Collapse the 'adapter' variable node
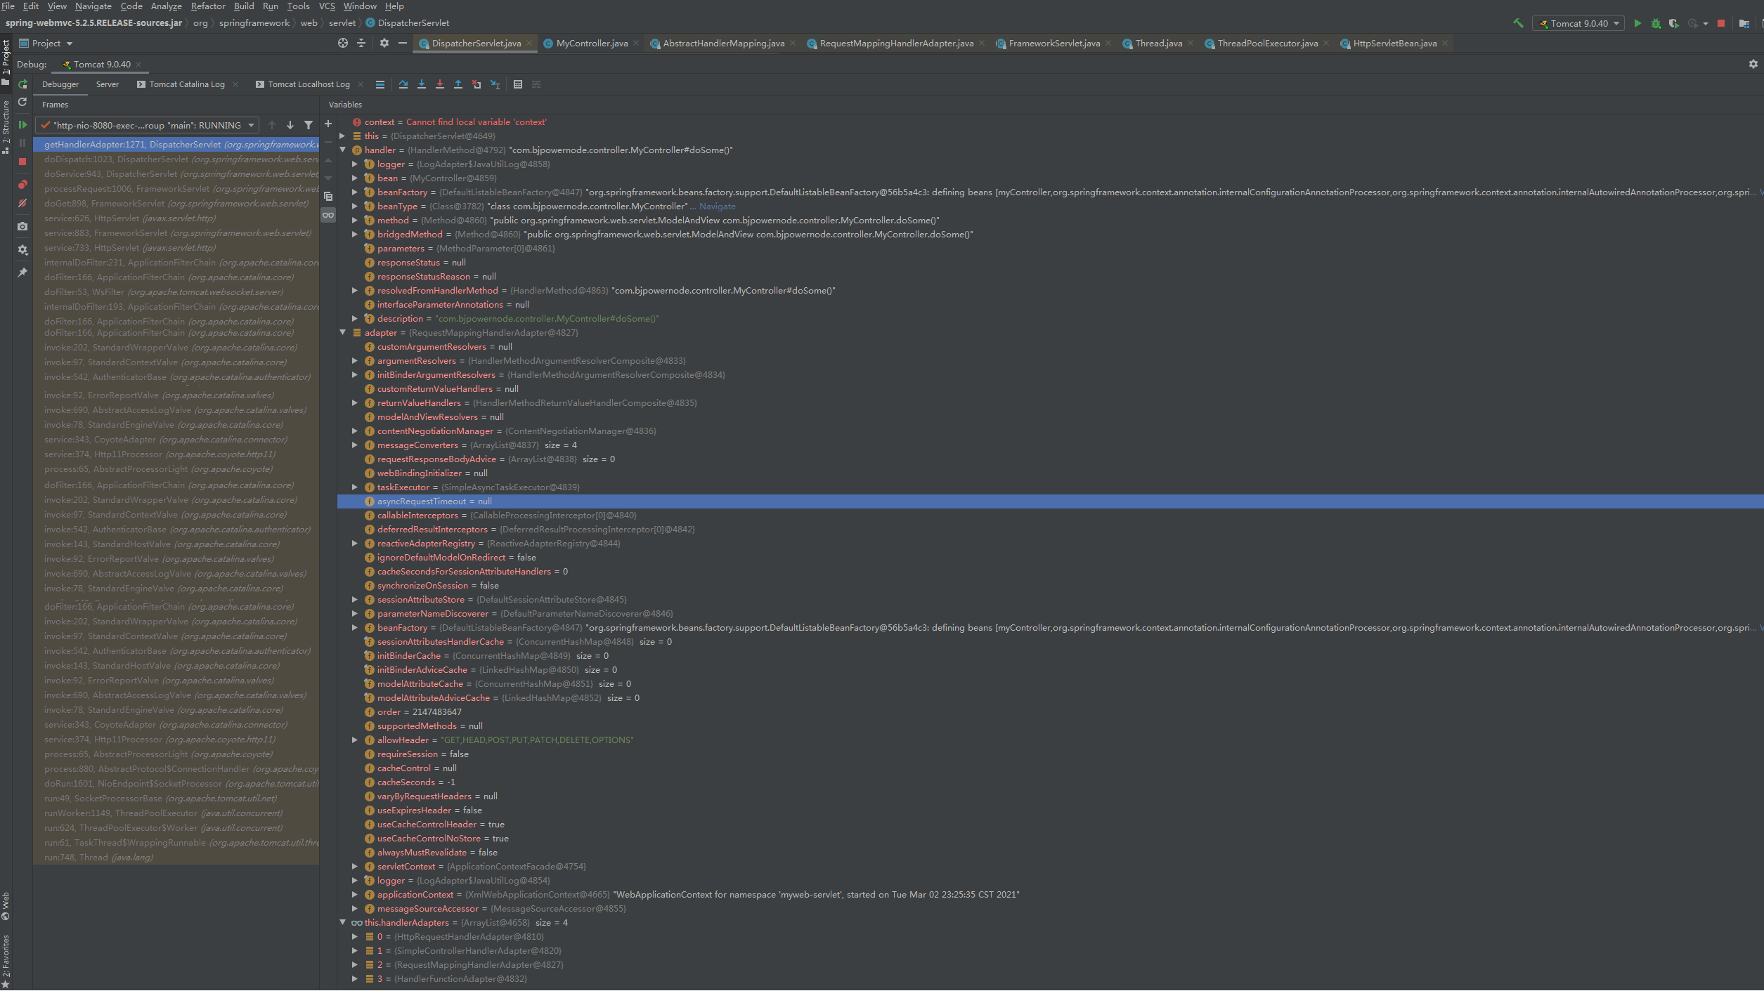The height and width of the screenshot is (991, 1764). click(342, 332)
